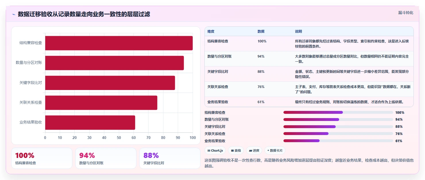Click progress list label 关联关系检查

point(215,134)
